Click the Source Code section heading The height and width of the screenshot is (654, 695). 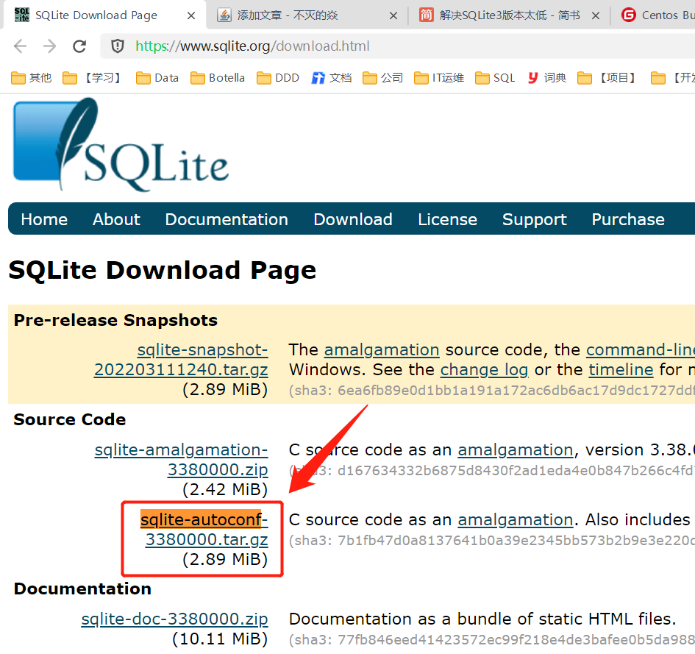click(x=70, y=419)
